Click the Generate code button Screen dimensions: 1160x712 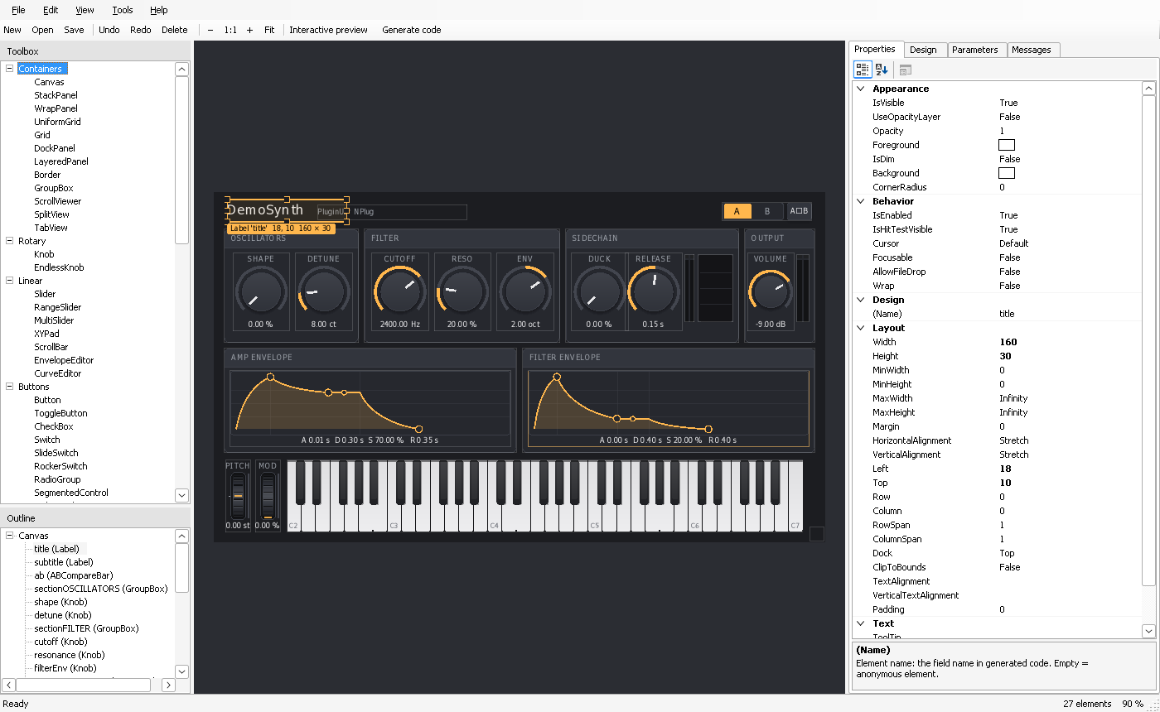[x=412, y=30]
